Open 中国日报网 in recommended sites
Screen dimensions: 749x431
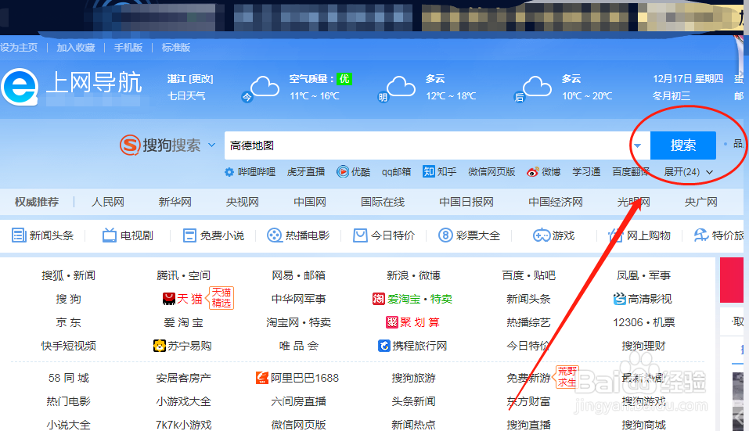point(466,202)
